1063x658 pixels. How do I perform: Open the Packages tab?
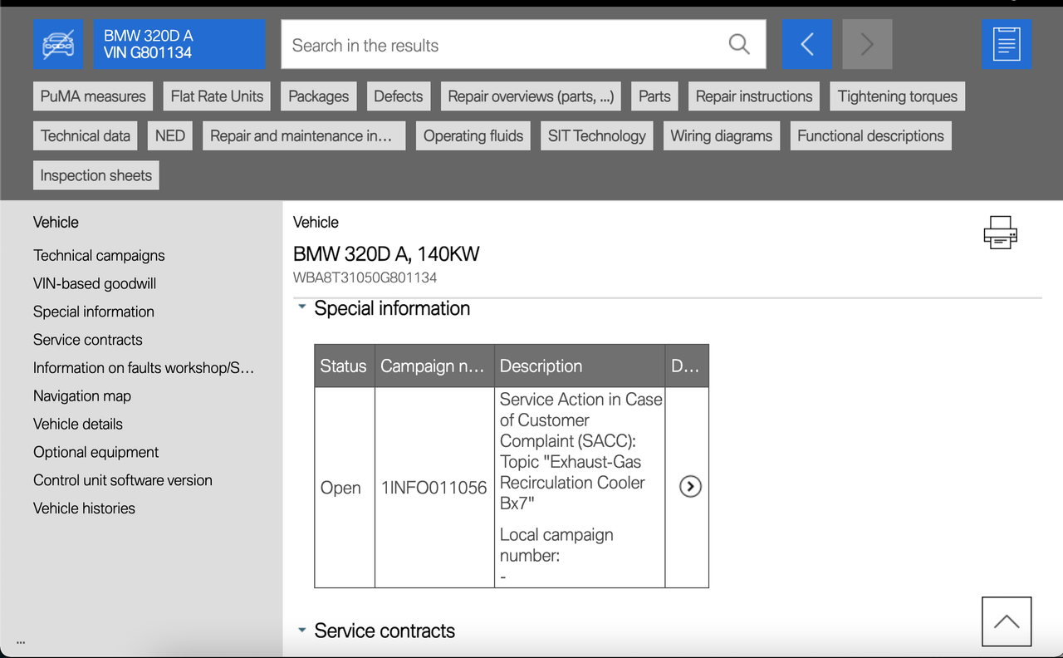pos(319,96)
